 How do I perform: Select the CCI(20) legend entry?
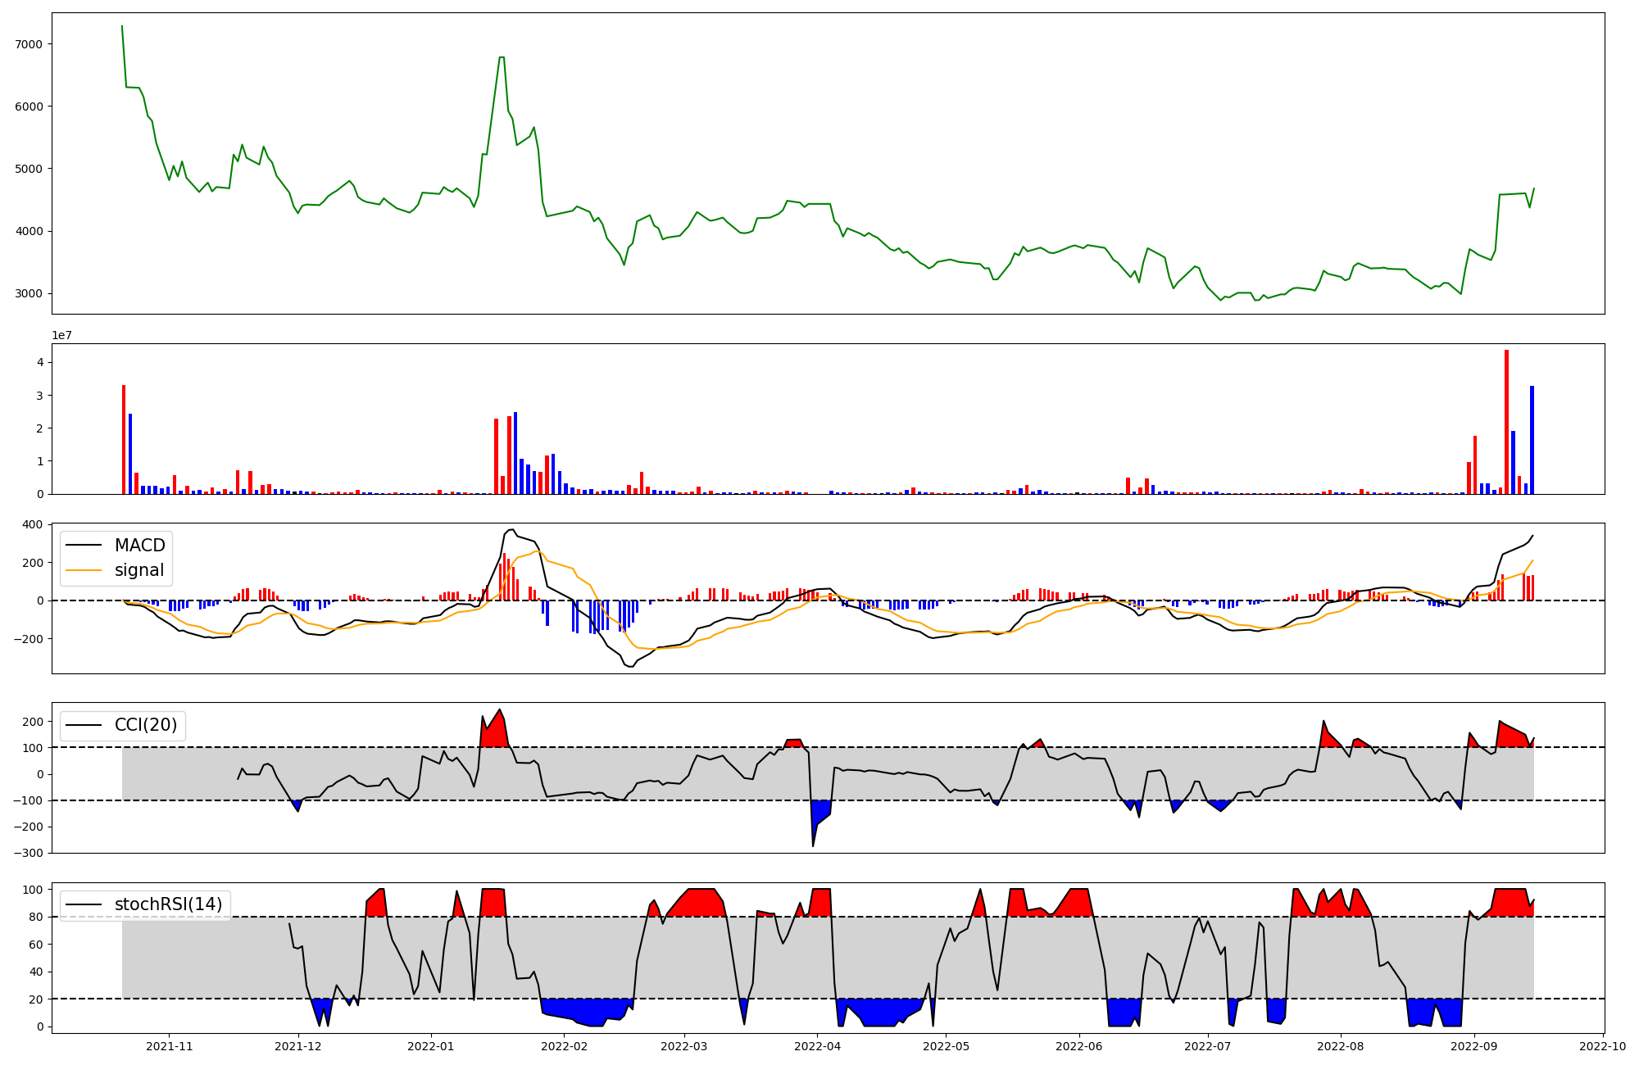145,725
